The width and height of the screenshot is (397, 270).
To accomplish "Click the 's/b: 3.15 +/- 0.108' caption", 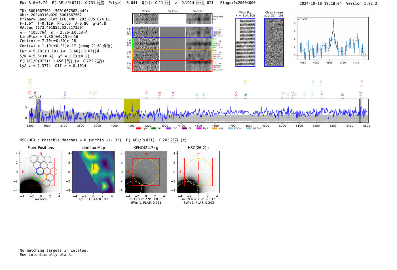I will [93, 199].
